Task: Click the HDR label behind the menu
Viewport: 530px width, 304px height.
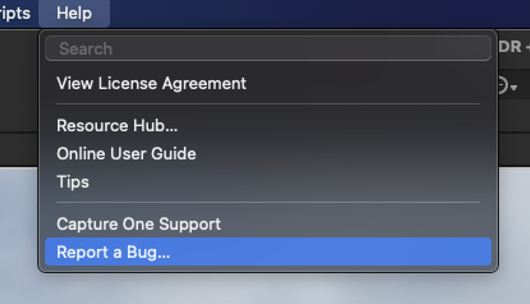Action: click(x=510, y=47)
